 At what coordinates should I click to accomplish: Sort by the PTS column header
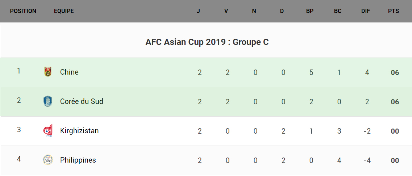click(394, 11)
